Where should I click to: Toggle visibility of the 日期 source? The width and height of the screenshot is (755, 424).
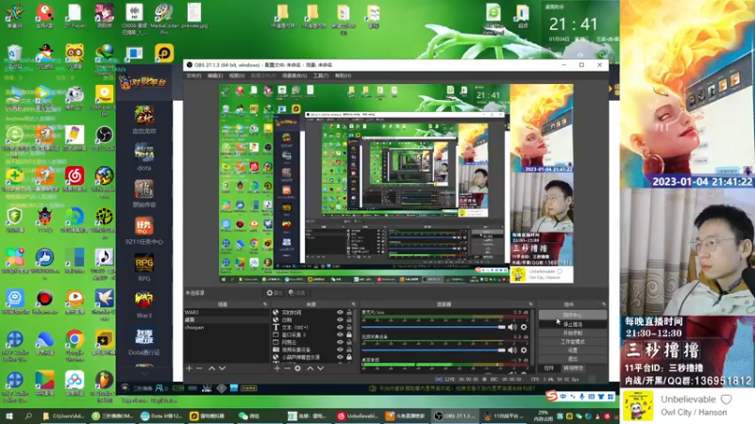click(x=340, y=320)
